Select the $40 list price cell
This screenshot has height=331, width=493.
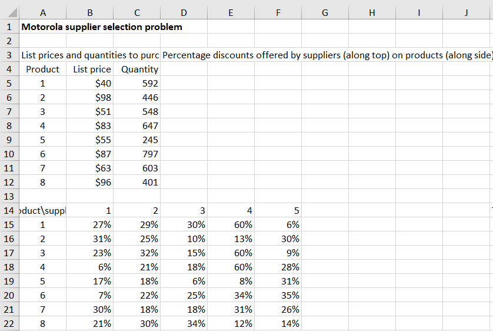pyautogui.click(x=90, y=84)
